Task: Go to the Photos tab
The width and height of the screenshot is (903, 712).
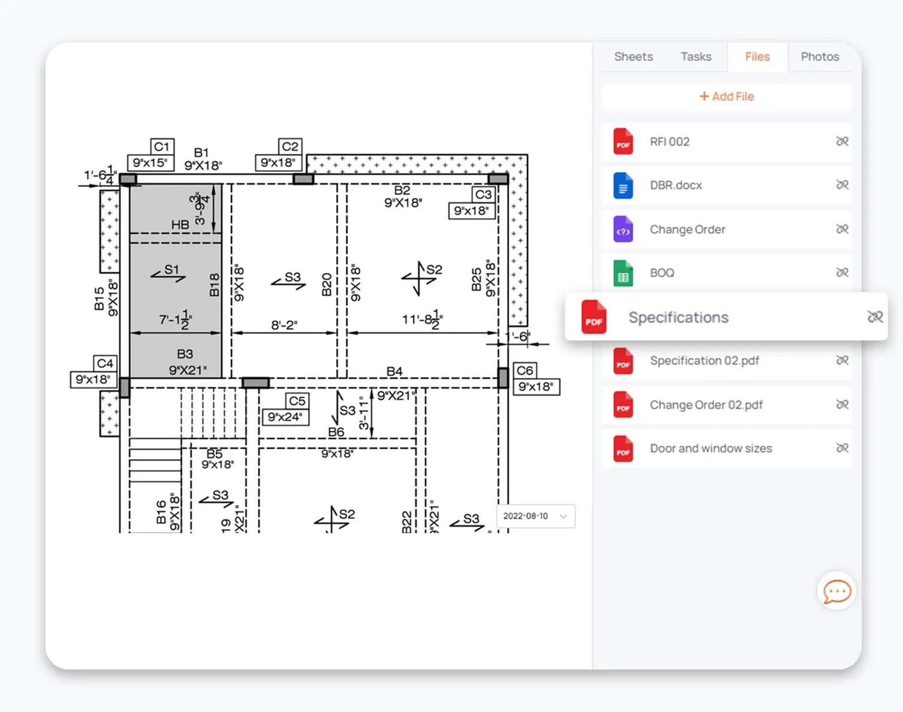Action: (x=819, y=57)
